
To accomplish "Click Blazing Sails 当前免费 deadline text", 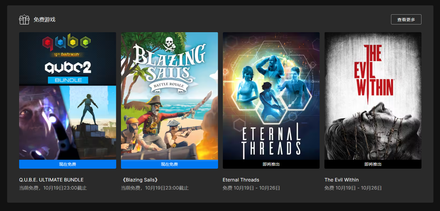I will [x=155, y=188].
